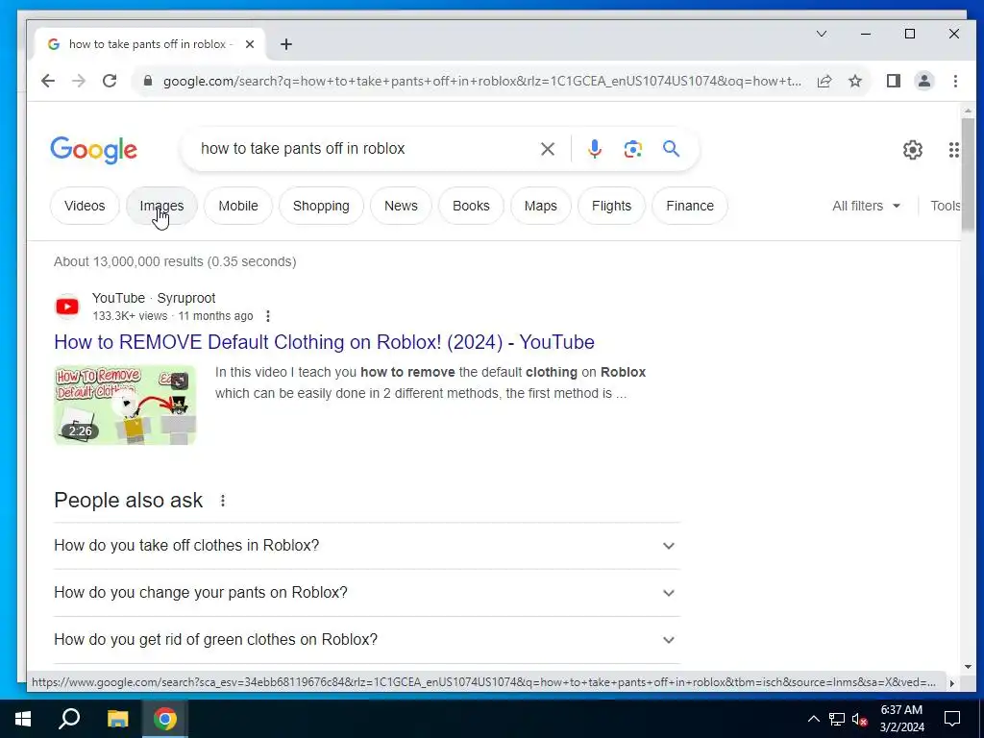Click the Chrome address bar URL
984x738 pixels.
pyautogui.click(x=482, y=81)
